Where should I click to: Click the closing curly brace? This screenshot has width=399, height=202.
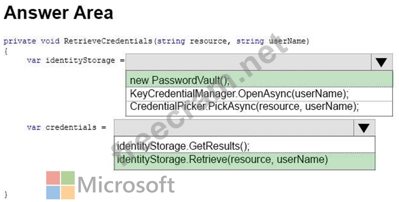pyautogui.click(x=6, y=195)
